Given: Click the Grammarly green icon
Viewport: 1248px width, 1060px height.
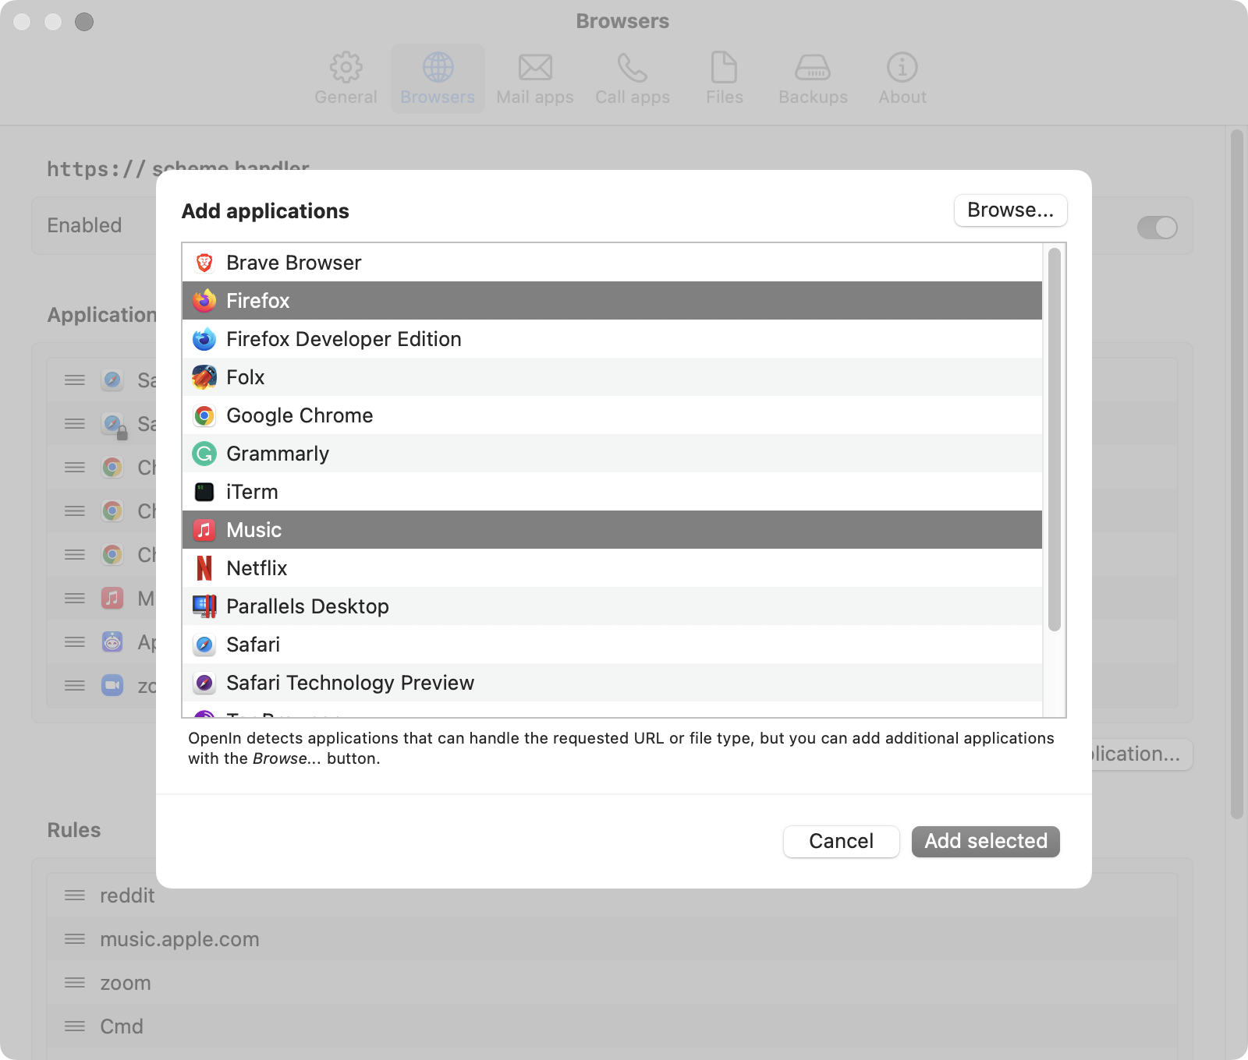Looking at the screenshot, I should (x=204, y=454).
